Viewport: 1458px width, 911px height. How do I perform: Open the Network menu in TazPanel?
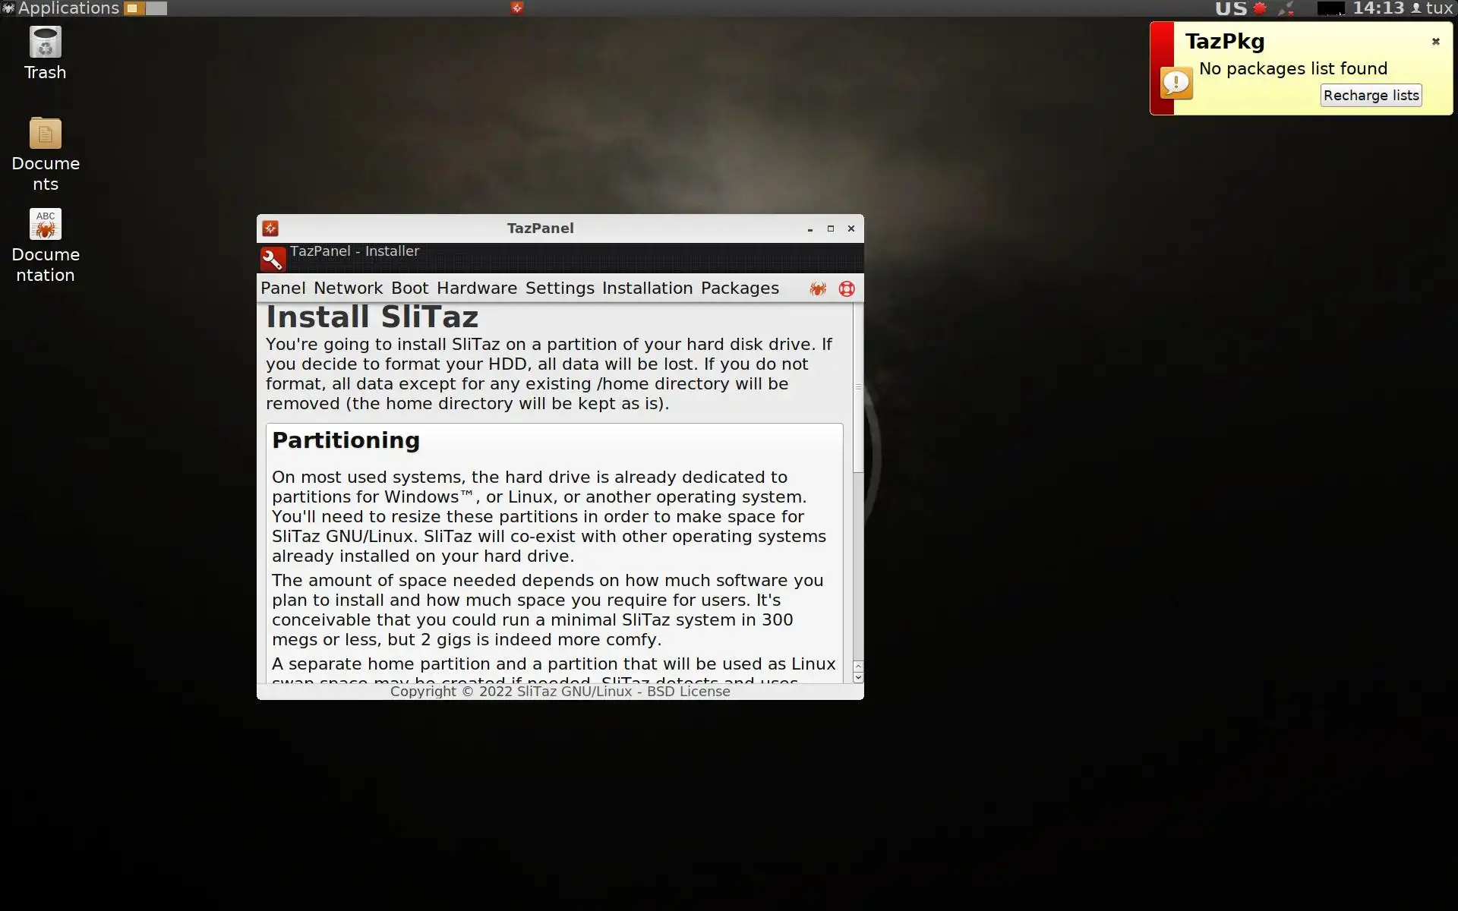[x=348, y=288]
